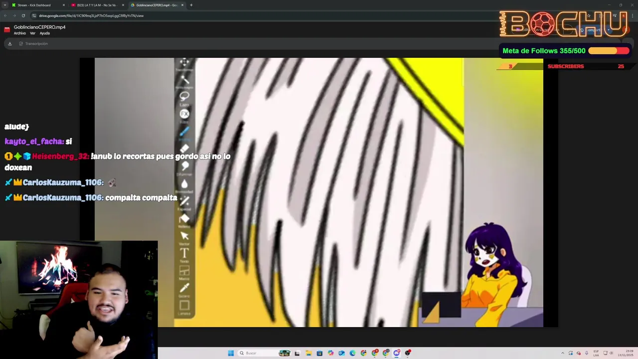Click the video player drawing canvas

[x=319, y=192]
